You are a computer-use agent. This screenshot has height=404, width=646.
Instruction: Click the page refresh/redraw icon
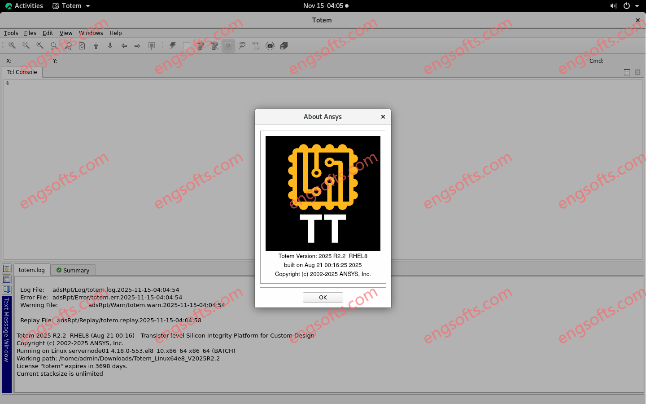click(x=82, y=45)
